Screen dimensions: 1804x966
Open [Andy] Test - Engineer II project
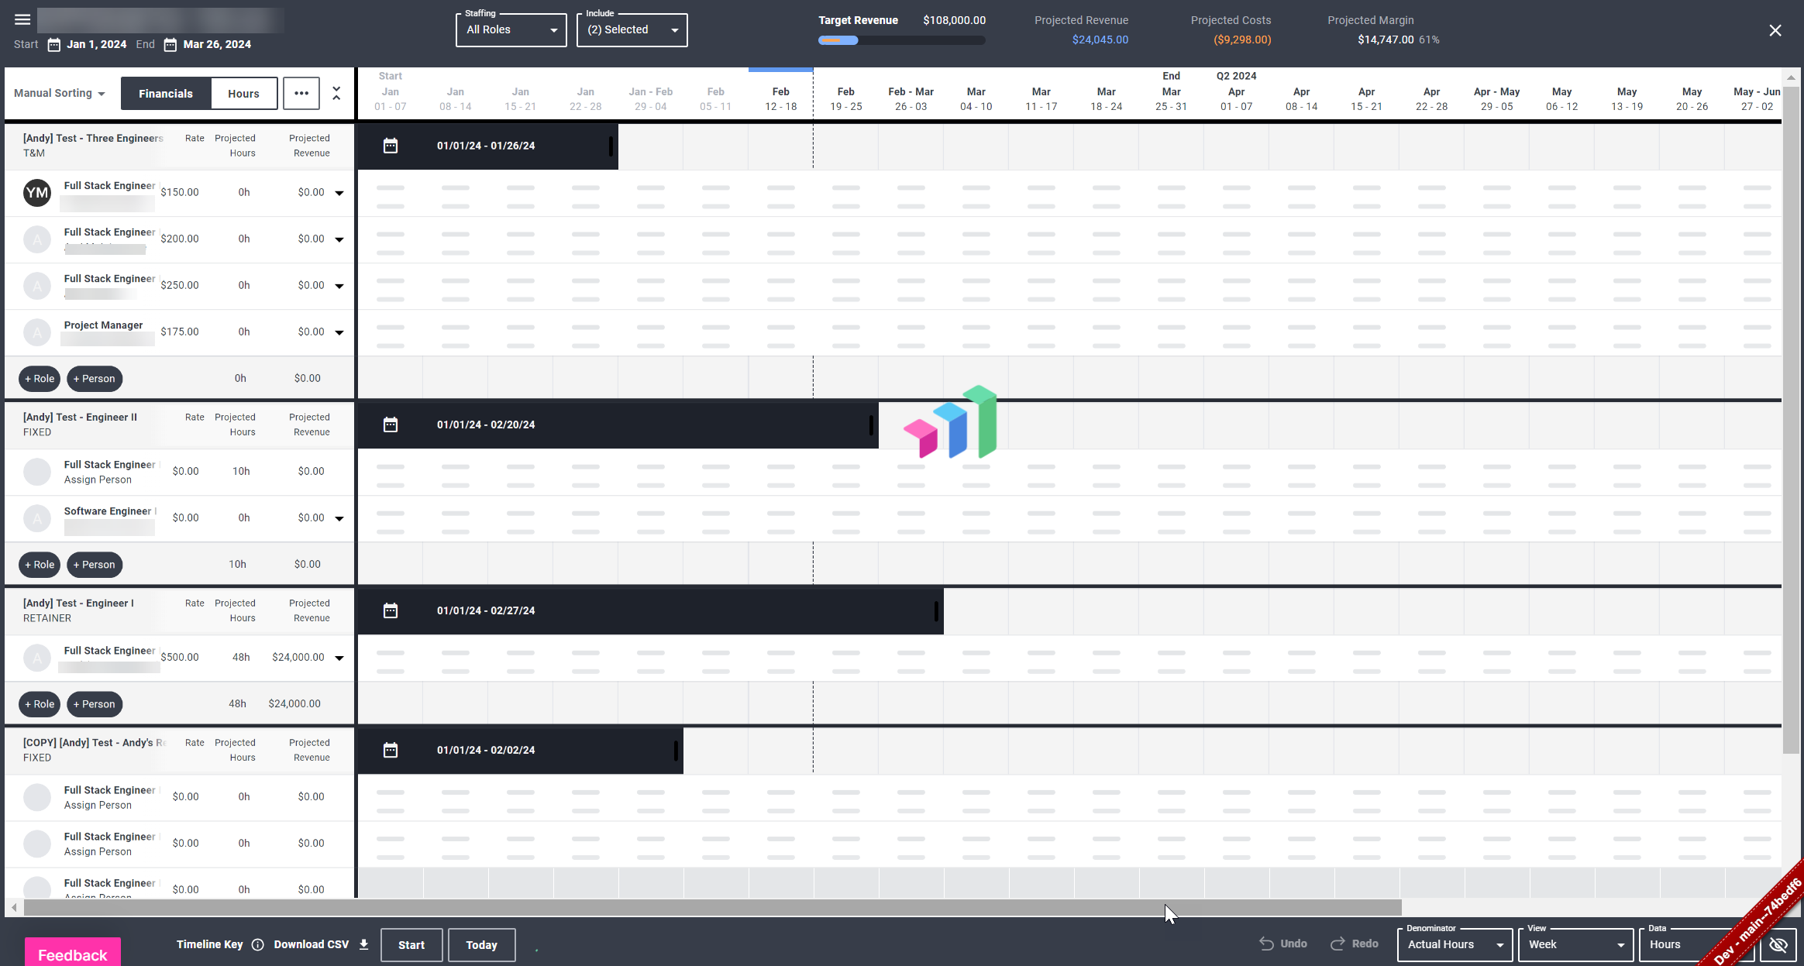point(80,418)
